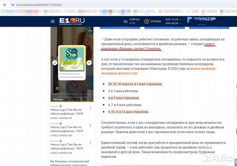Image resolution: width=237 pixels, height=166 pixels.
Task: Select text 28, 29, 30 апреля и 1 мая отдыхаем
Action: pyautogui.click(x=135, y=84)
